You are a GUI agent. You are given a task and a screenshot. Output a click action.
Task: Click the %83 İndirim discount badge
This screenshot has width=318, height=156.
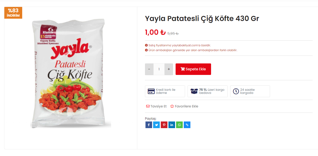coord(13,13)
